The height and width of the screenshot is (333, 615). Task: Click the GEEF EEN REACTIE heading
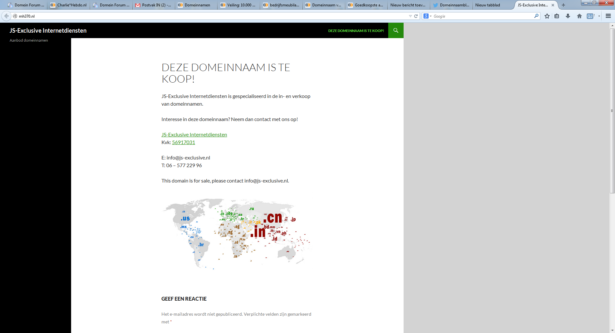tap(184, 299)
